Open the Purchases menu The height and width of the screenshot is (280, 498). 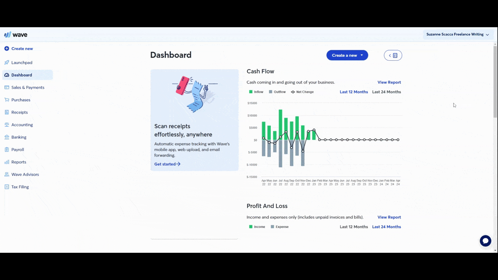(21, 100)
